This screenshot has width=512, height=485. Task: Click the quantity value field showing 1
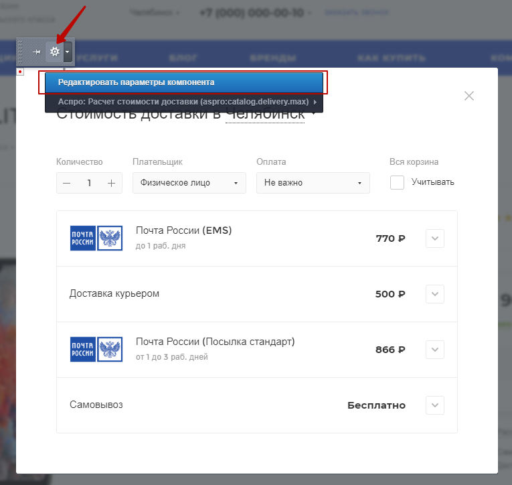89,183
